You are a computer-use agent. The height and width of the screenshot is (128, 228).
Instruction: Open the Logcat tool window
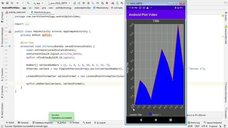(x=100, y=123)
